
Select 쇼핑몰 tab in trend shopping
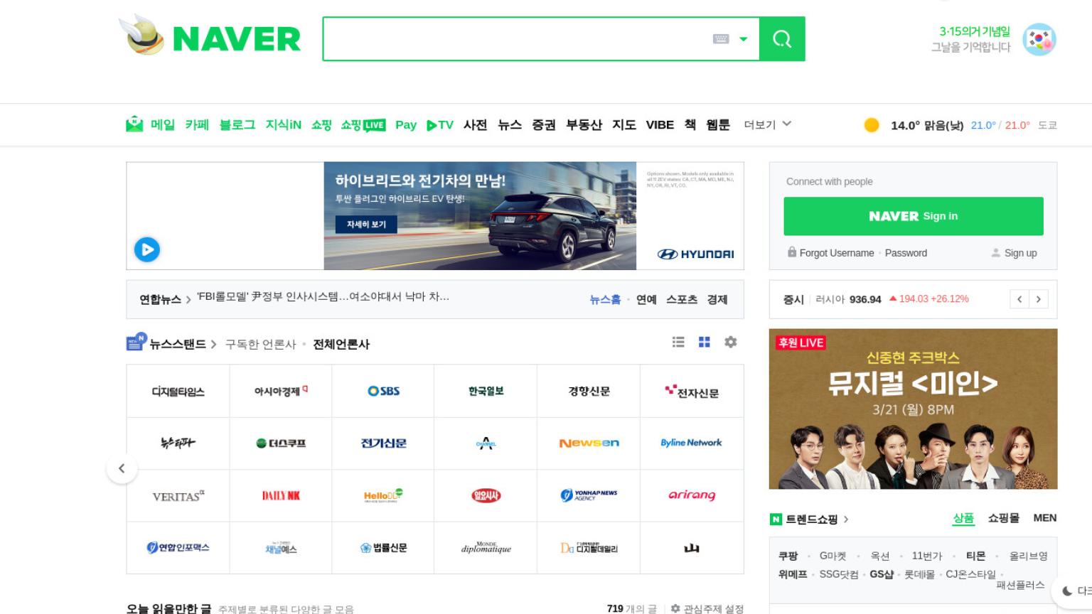point(1003,518)
